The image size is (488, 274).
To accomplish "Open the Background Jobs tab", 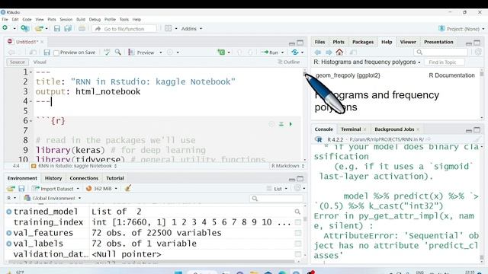I will (x=394, y=129).
